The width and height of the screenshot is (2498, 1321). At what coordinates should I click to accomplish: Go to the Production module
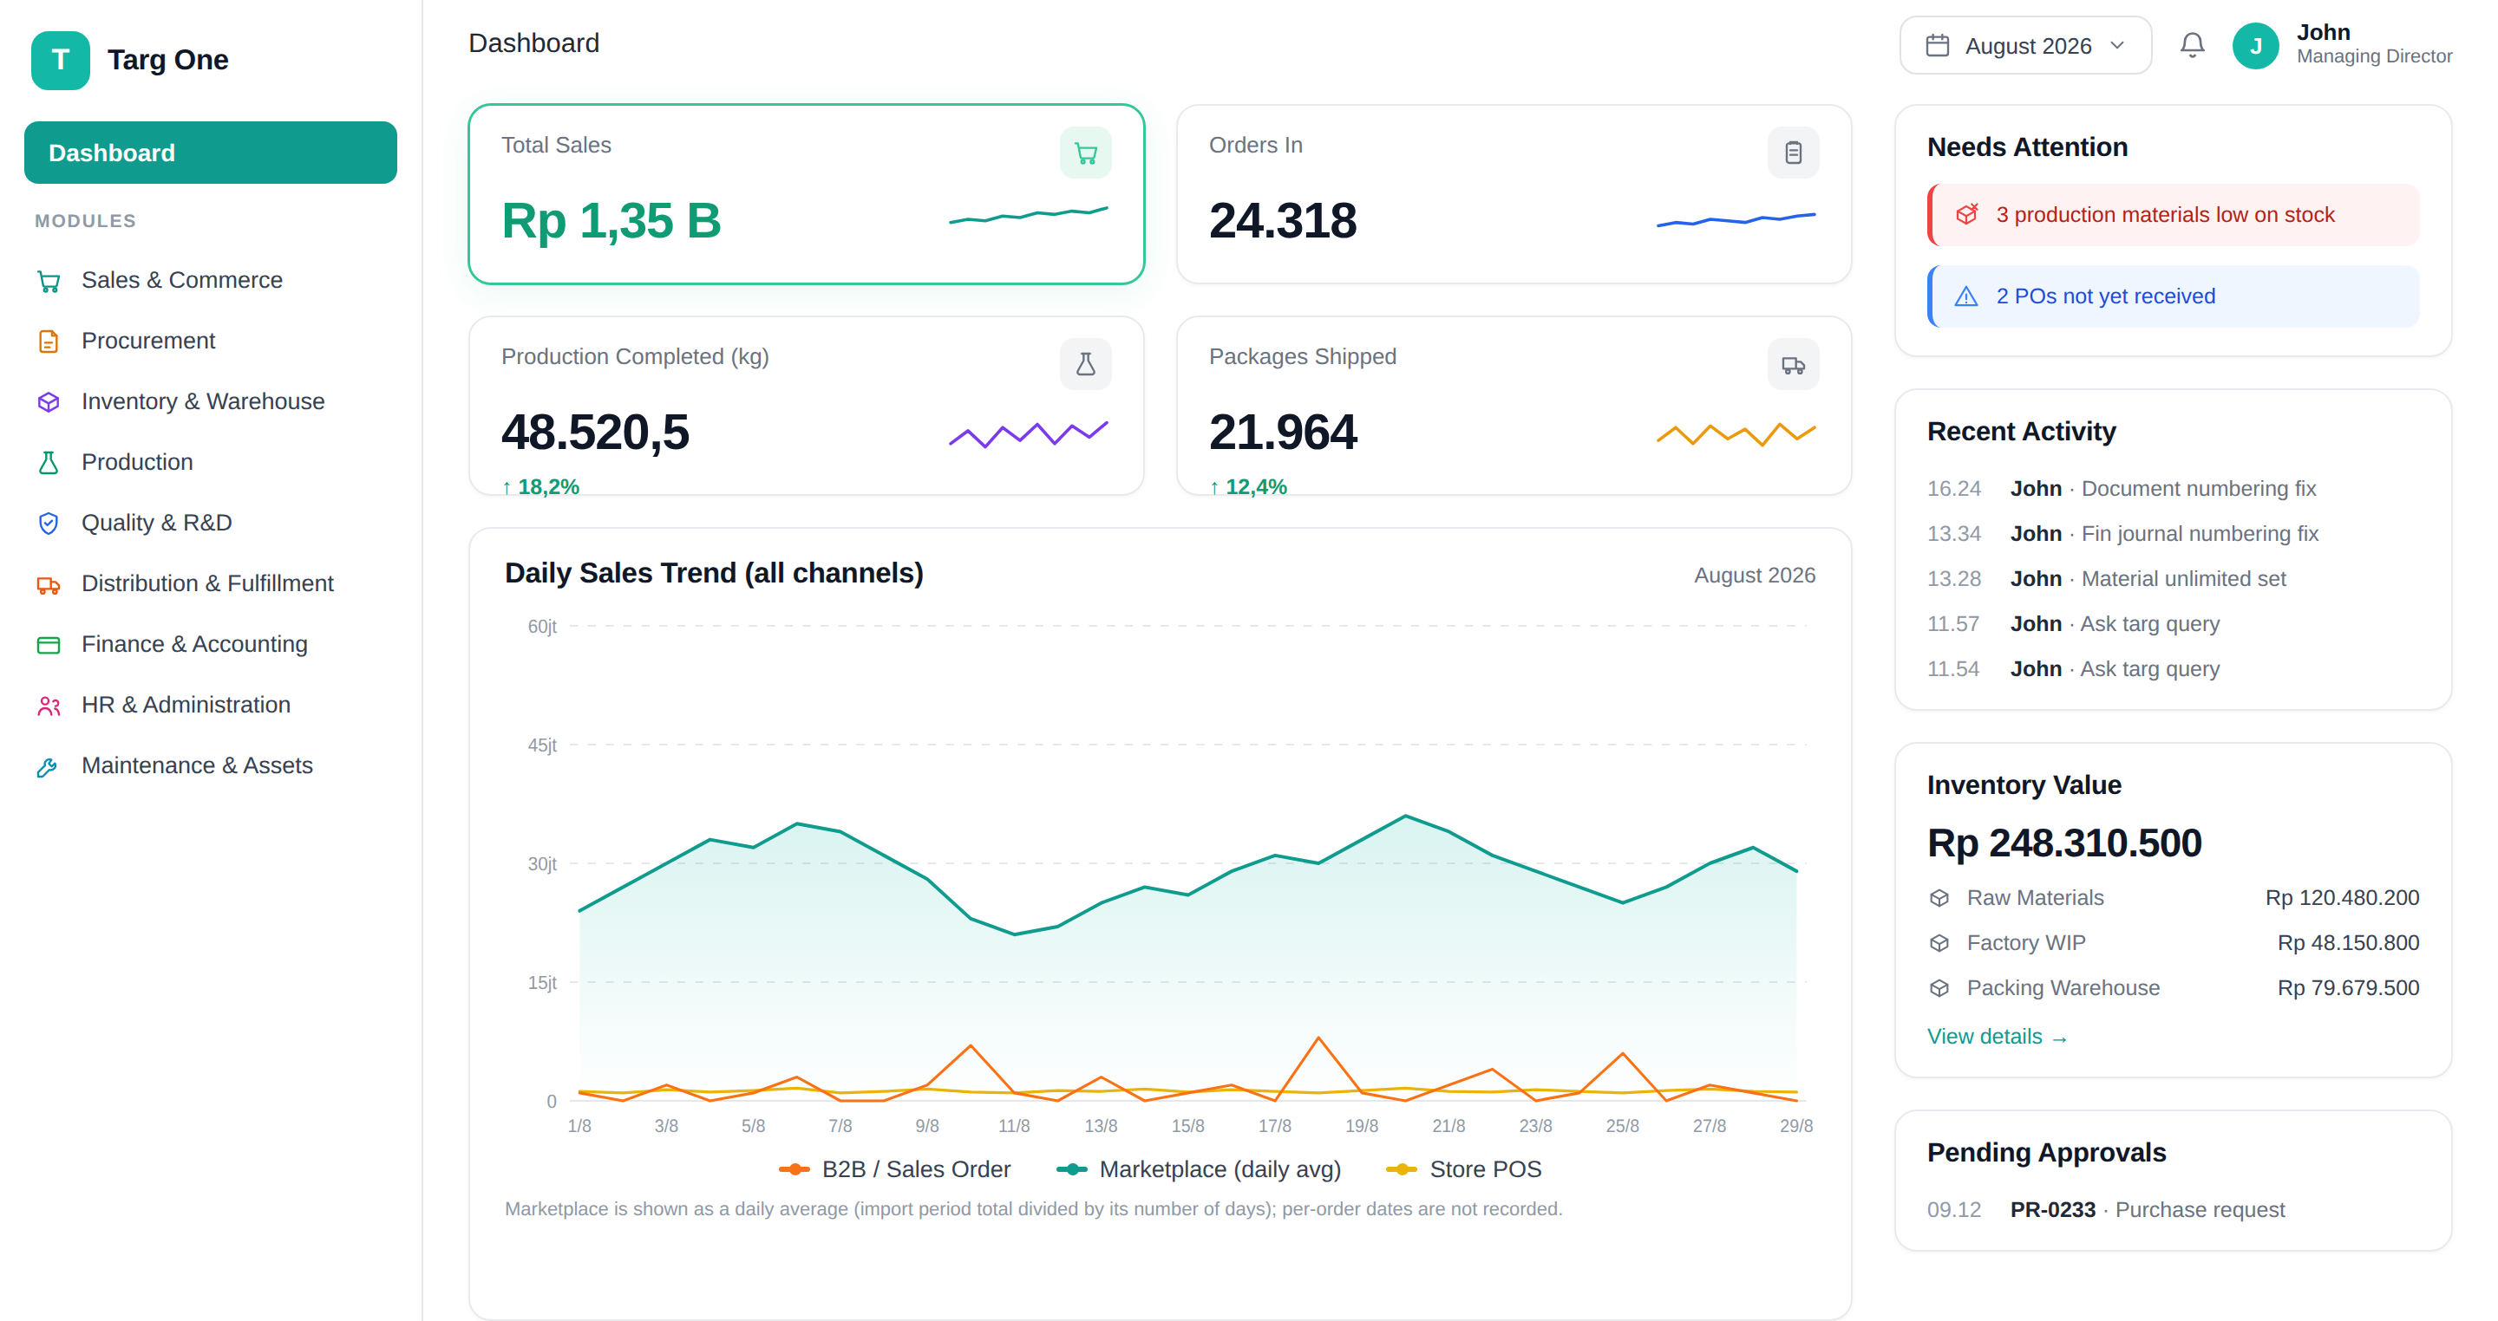click(211, 462)
